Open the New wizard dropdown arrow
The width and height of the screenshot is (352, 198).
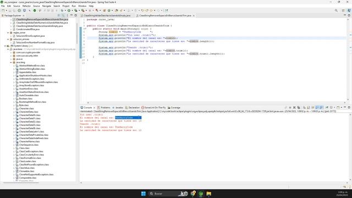click(7, 10)
